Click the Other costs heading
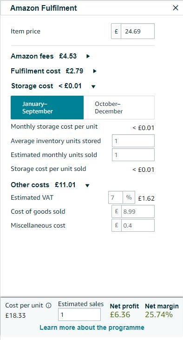The image size is (183, 340). [x=30, y=185]
